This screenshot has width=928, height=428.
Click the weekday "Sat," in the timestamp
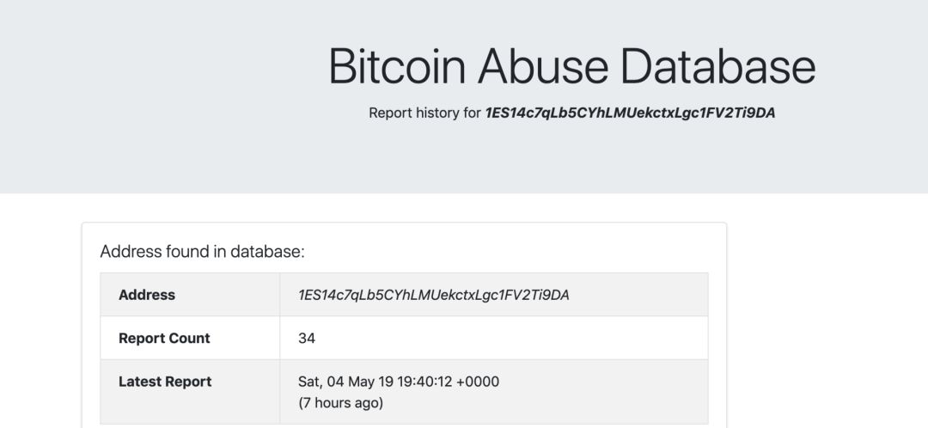311,382
